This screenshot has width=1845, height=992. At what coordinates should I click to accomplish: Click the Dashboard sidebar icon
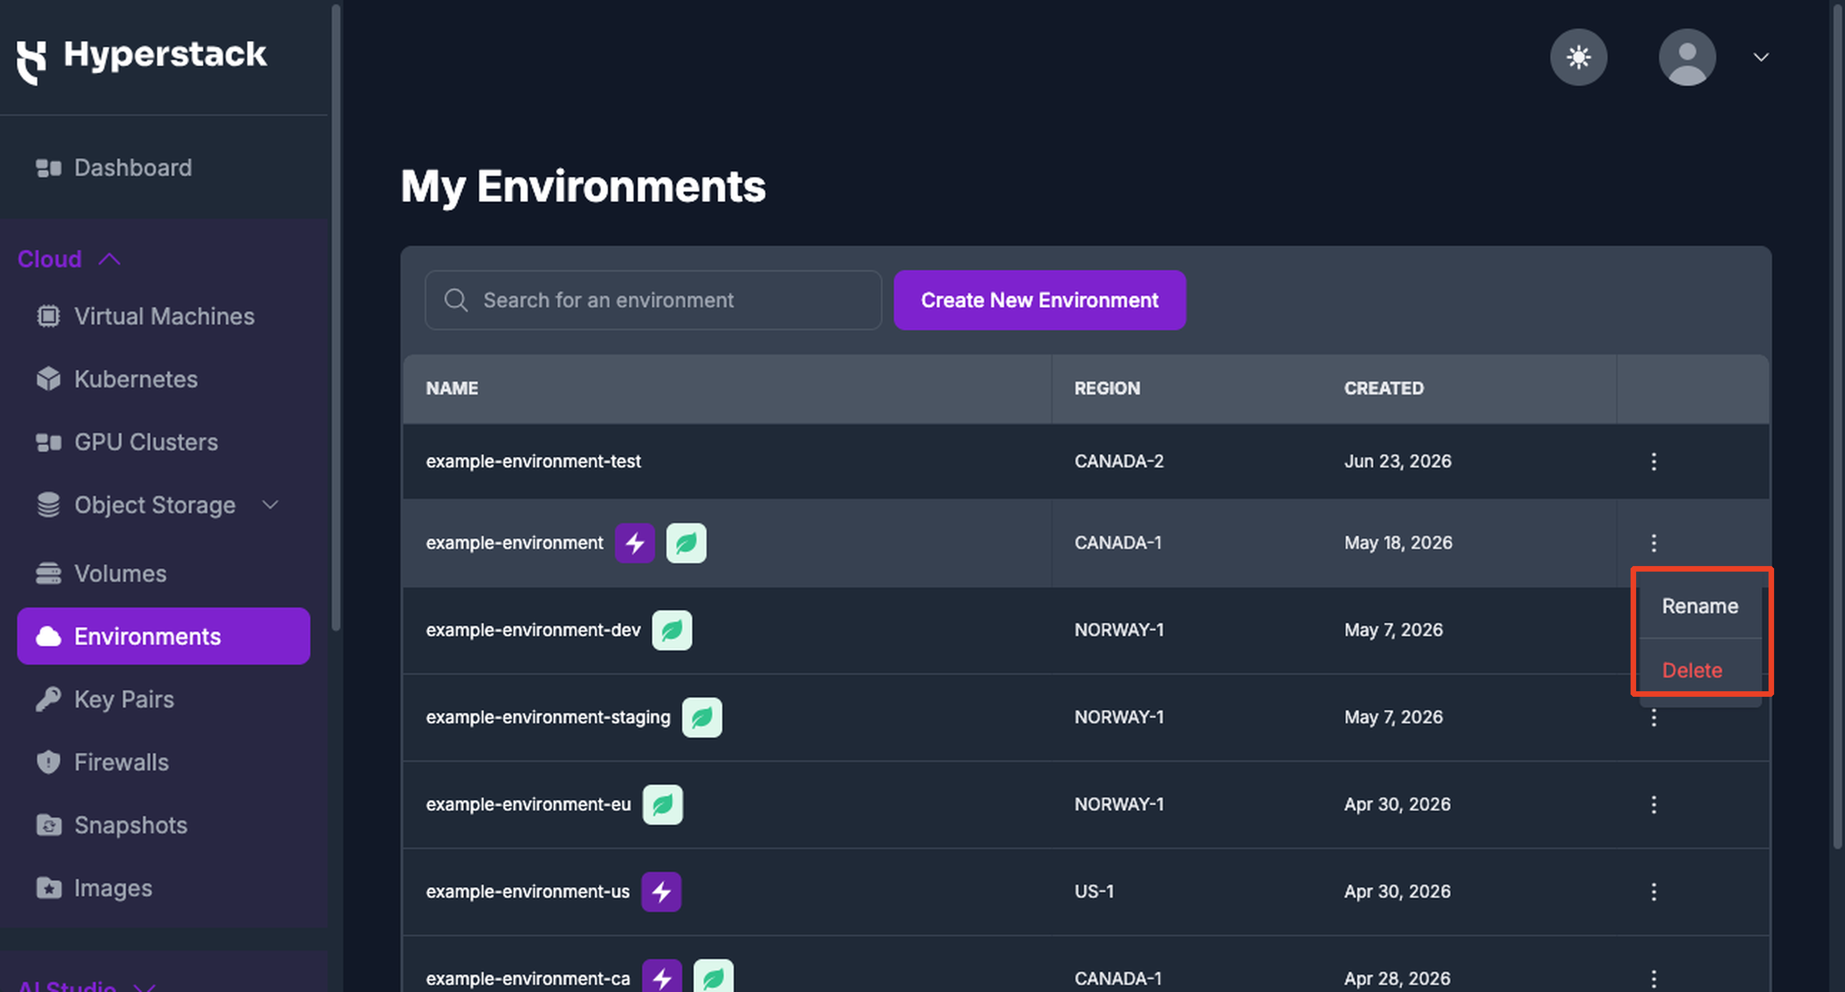pyautogui.click(x=49, y=168)
